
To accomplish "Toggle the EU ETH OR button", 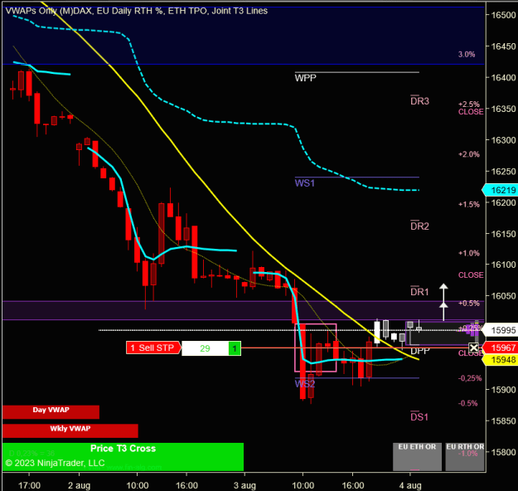I will coord(417,457).
